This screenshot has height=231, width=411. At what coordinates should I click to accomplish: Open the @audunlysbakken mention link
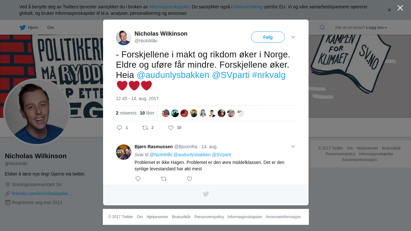[173, 75]
